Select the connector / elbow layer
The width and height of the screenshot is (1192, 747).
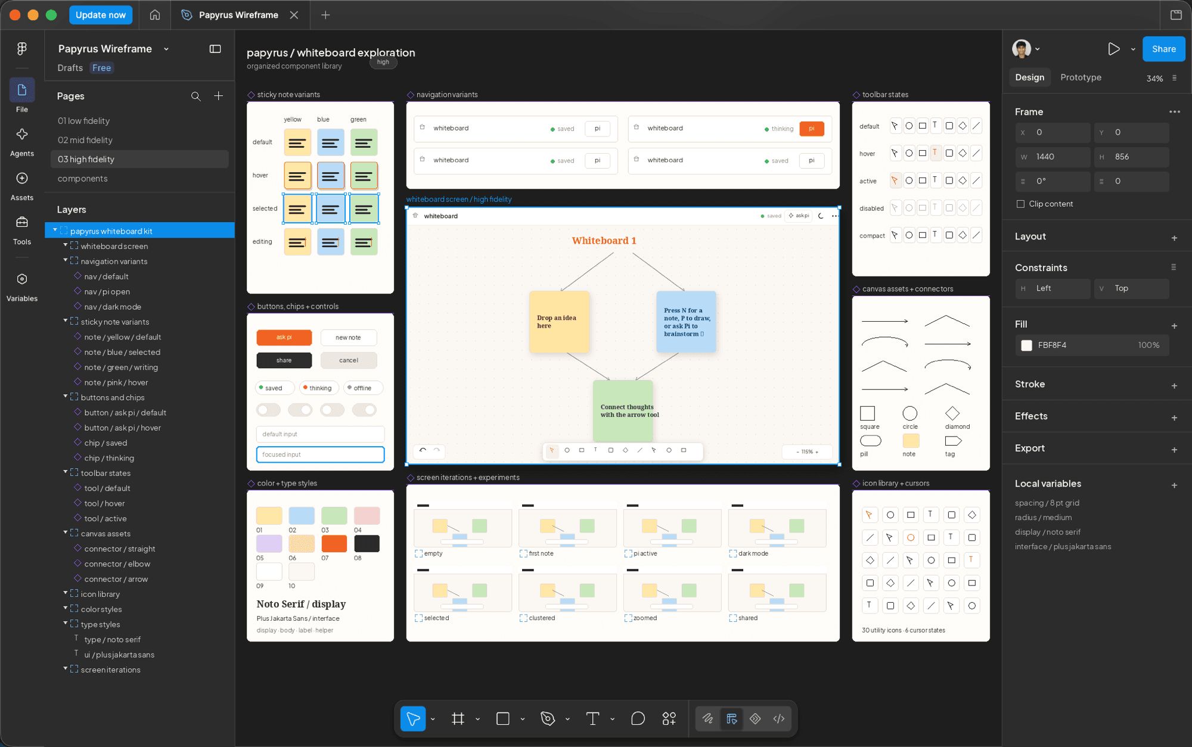tap(117, 564)
